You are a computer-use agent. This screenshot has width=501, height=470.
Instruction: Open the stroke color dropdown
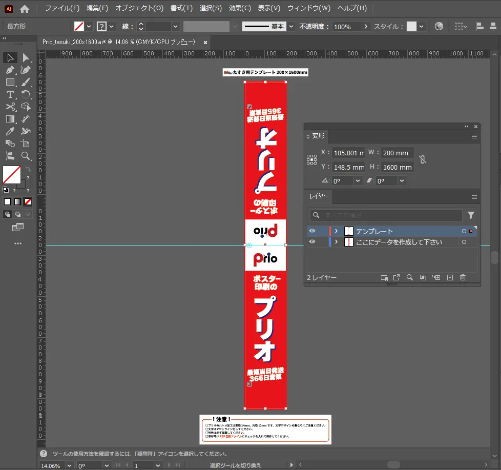[x=112, y=27]
